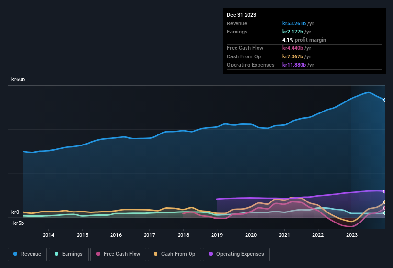Click the orange Cash From Op legend dot
393x268 pixels.
156,254
